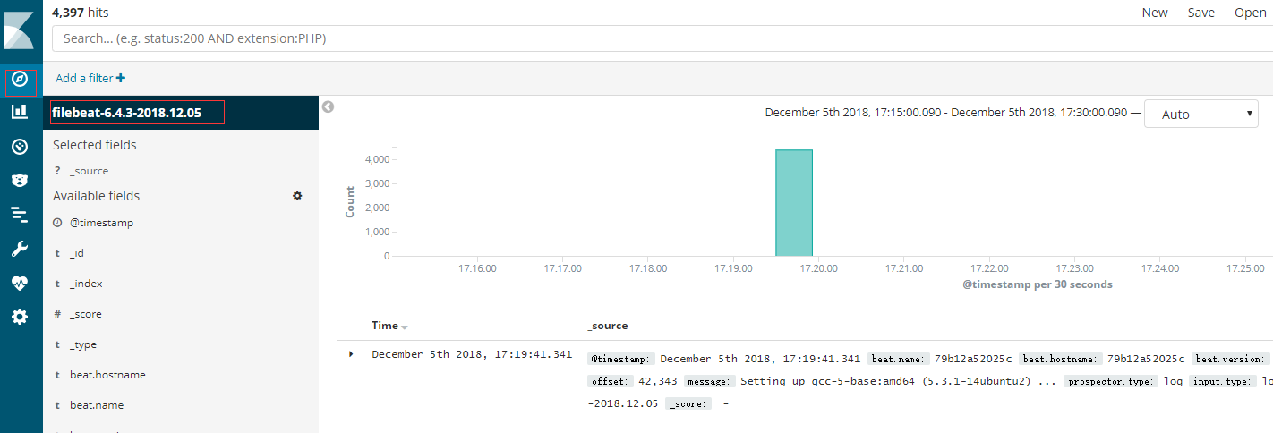Click New in the top menu
The width and height of the screenshot is (1273, 433).
coord(1155,13)
